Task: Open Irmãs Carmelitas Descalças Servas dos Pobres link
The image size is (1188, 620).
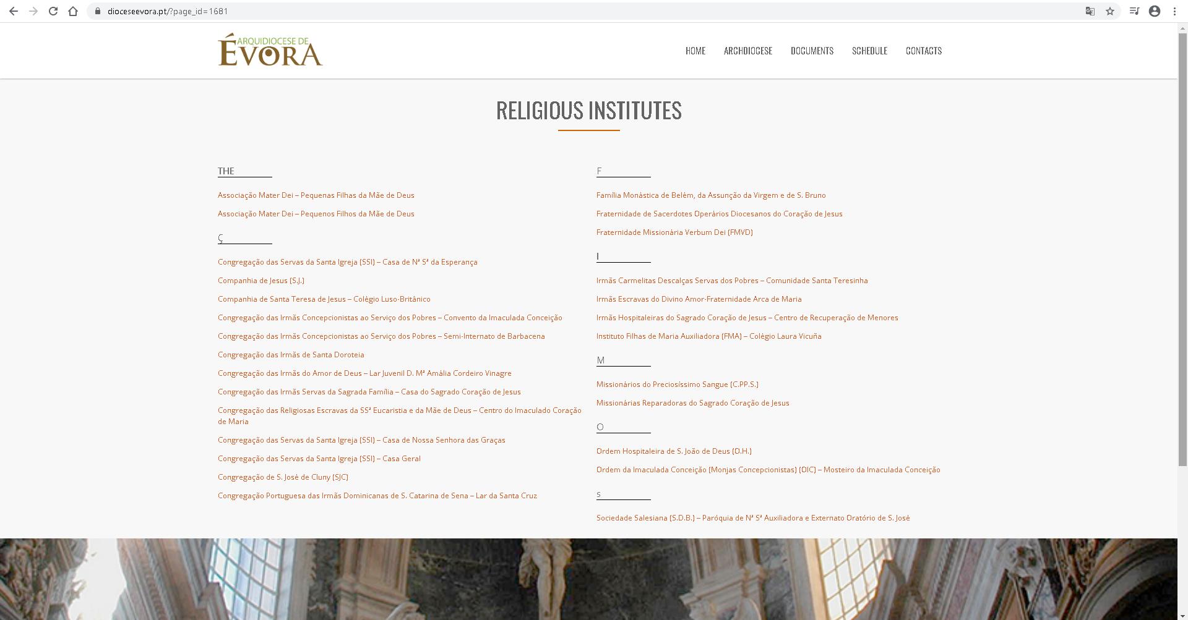Action: pos(732,281)
